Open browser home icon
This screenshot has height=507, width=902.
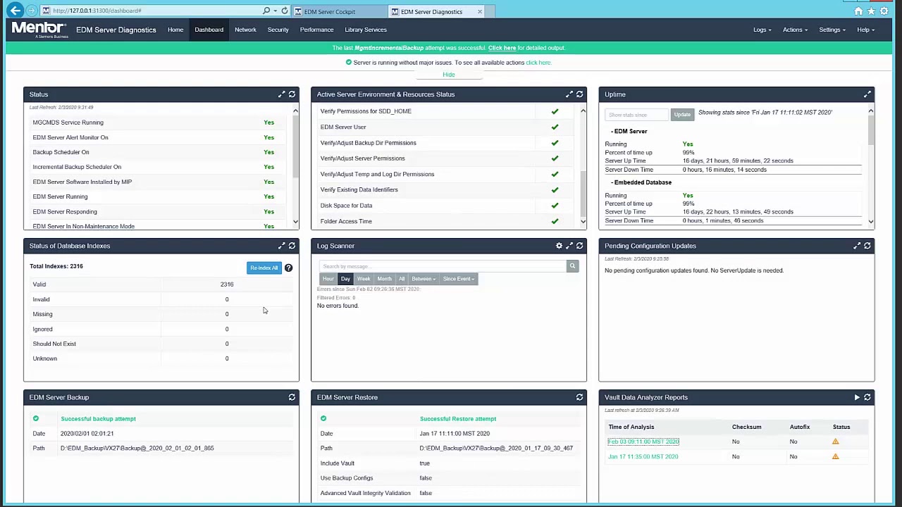(858, 11)
